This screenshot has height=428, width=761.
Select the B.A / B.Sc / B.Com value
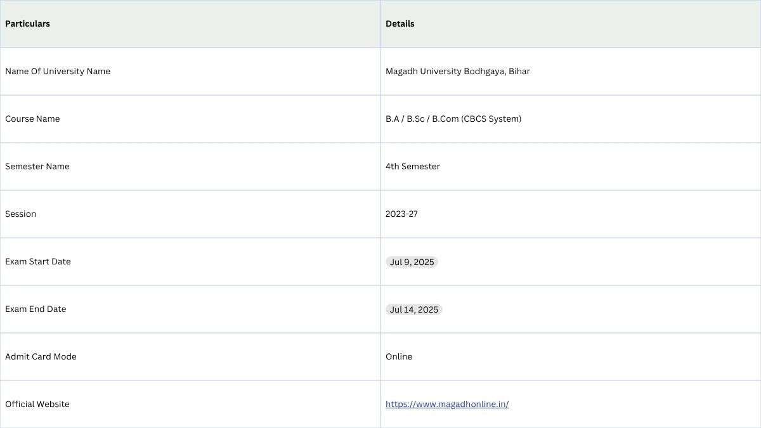(453, 119)
